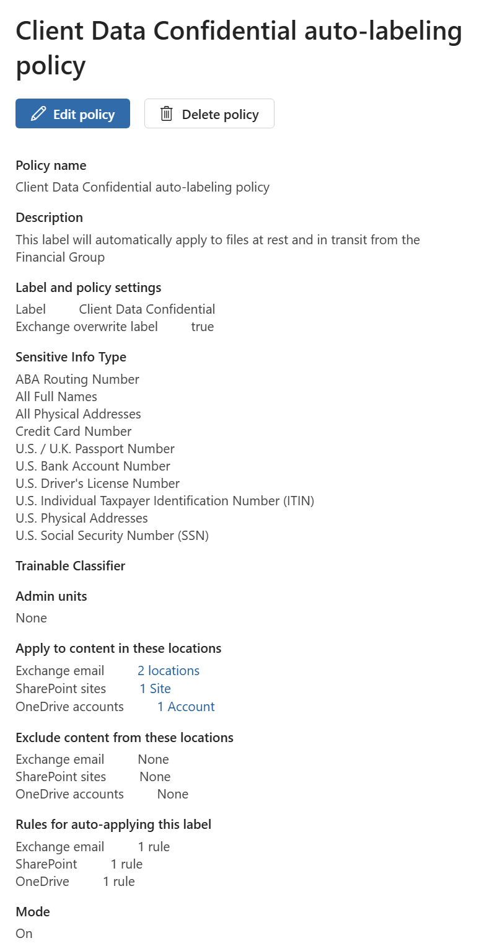Click the Mode On status value

24,934
